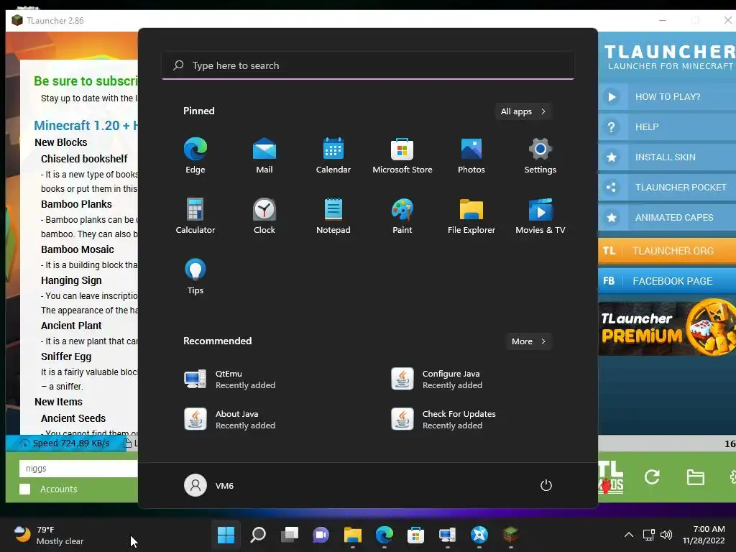Screen dimensions: 736x552
Task: Open Edge from pinned apps
Action: click(x=195, y=155)
